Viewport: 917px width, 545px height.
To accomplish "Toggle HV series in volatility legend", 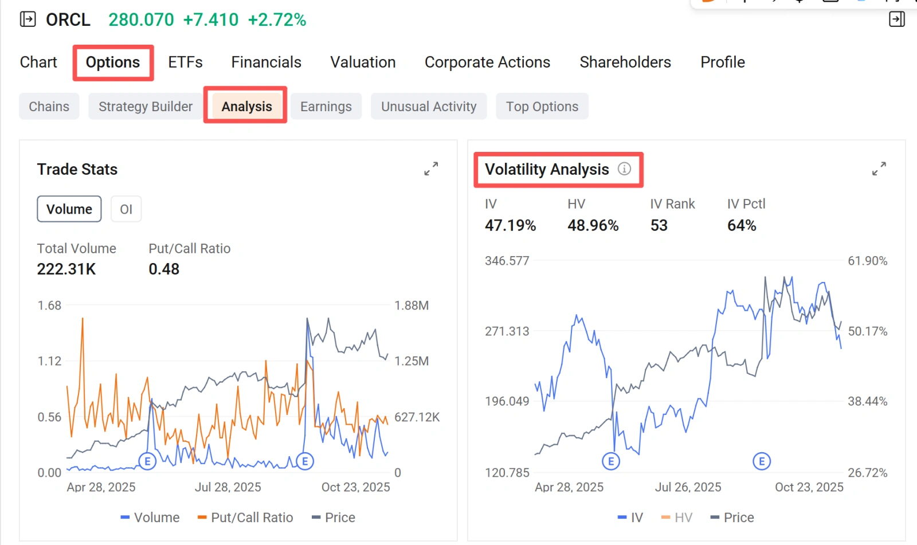I will [x=677, y=517].
